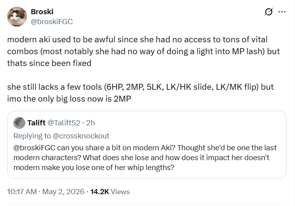
Task: Open Talift's display name in quoted post
Action: pos(36,123)
